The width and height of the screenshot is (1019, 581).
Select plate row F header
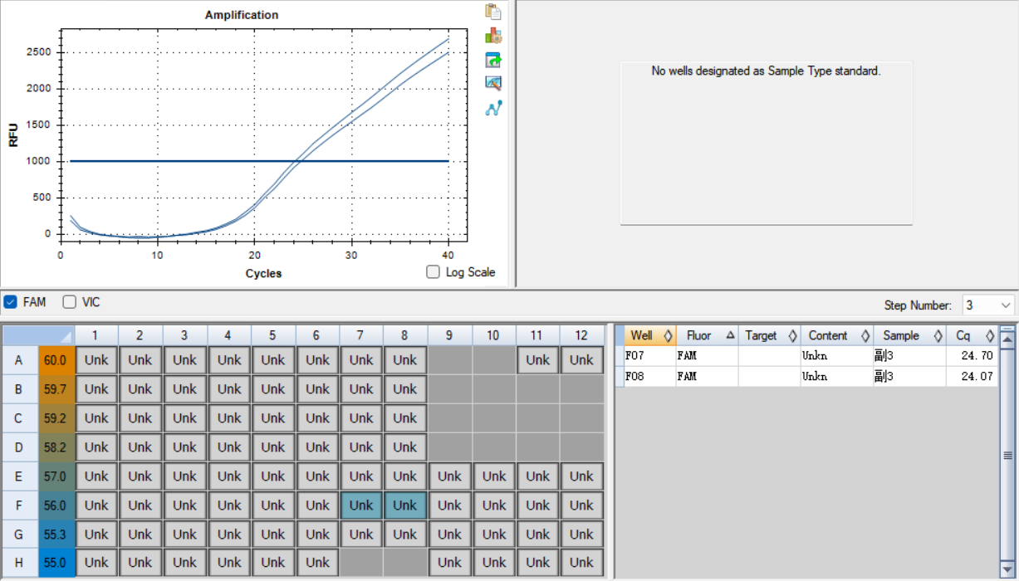(19, 505)
